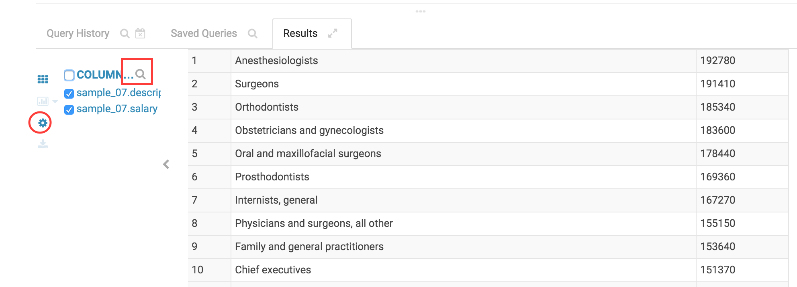Search the columns list
This screenshot has width=797, height=287.
[140, 74]
